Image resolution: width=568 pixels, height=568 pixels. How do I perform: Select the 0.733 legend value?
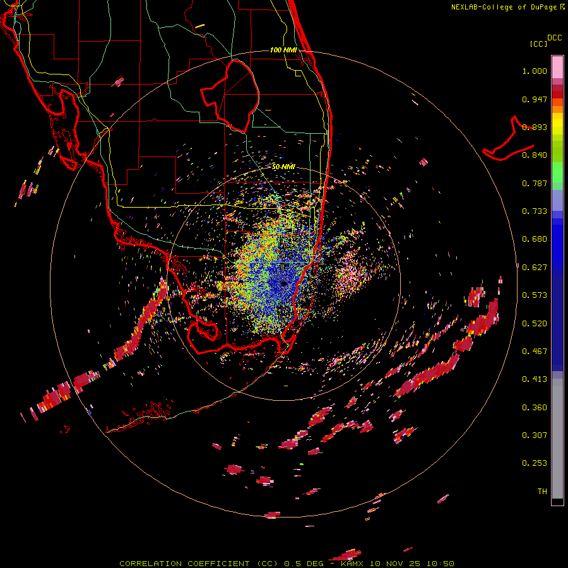pyautogui.click(x=535, y=211)
